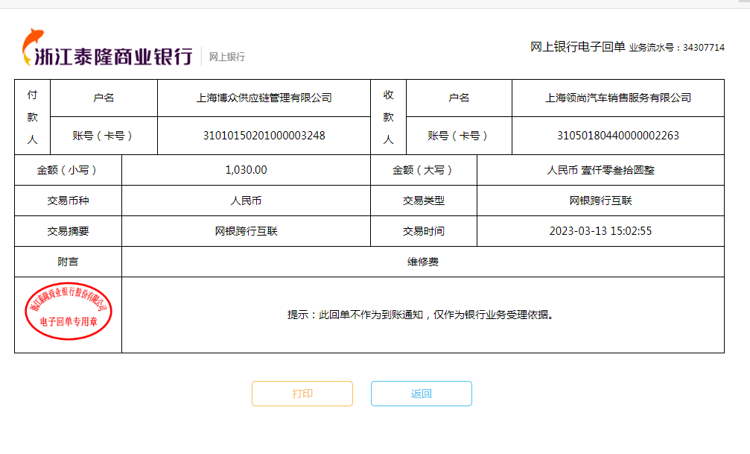Click payee name 上海领尚汽车销售服务有限公司
750x454 pixels.
coord(617,98)
